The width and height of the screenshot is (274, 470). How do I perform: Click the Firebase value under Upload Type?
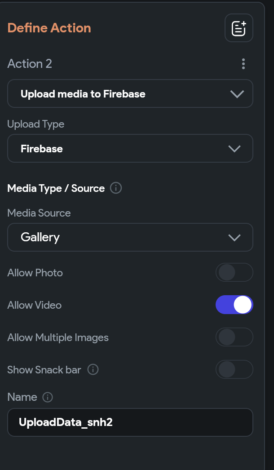42,148
